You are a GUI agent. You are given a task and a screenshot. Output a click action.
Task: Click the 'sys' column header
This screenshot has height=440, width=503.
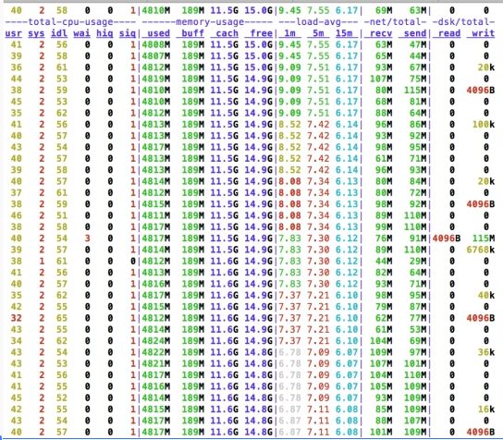(36, 33)
